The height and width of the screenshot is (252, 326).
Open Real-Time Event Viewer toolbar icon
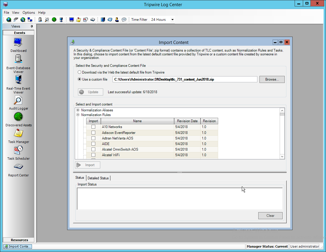[61, 20]
